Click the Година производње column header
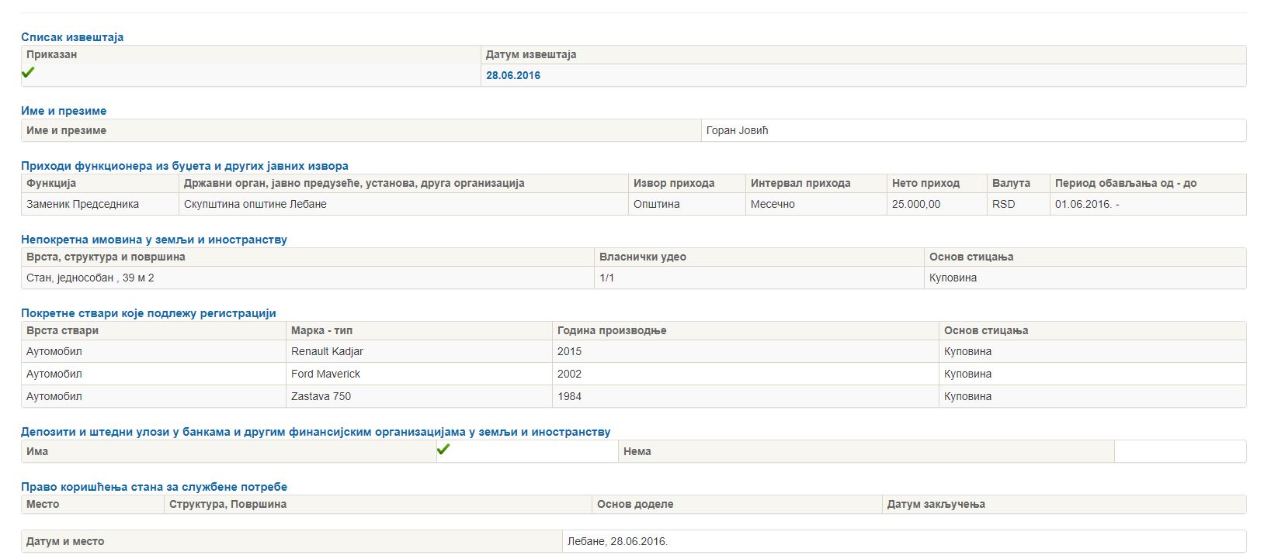 pos(612,330)
